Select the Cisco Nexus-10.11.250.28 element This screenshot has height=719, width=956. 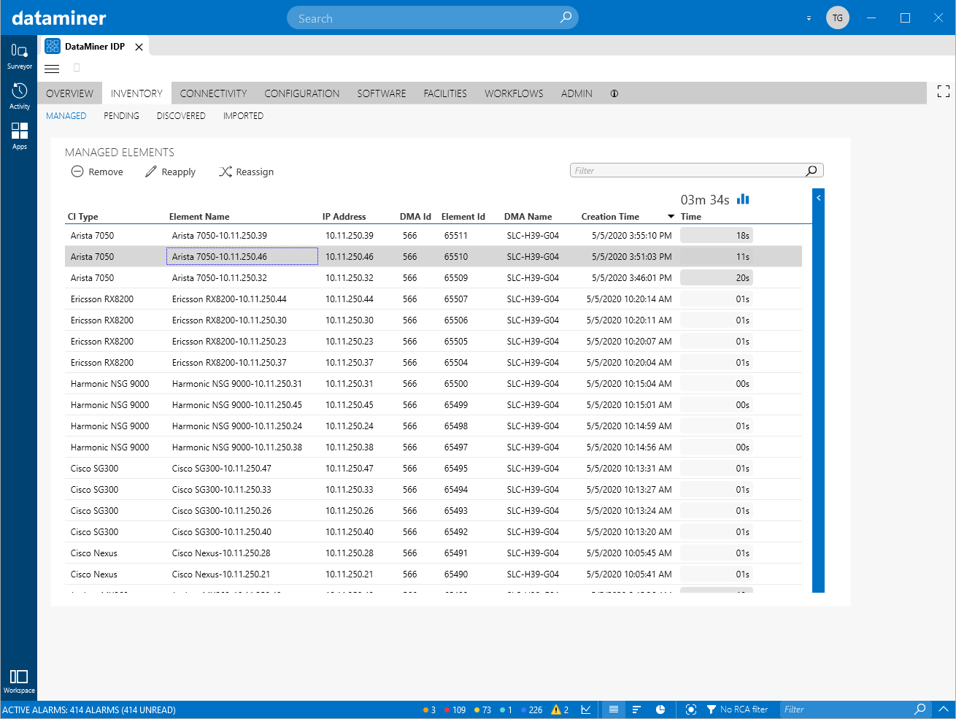coord(221,553)
